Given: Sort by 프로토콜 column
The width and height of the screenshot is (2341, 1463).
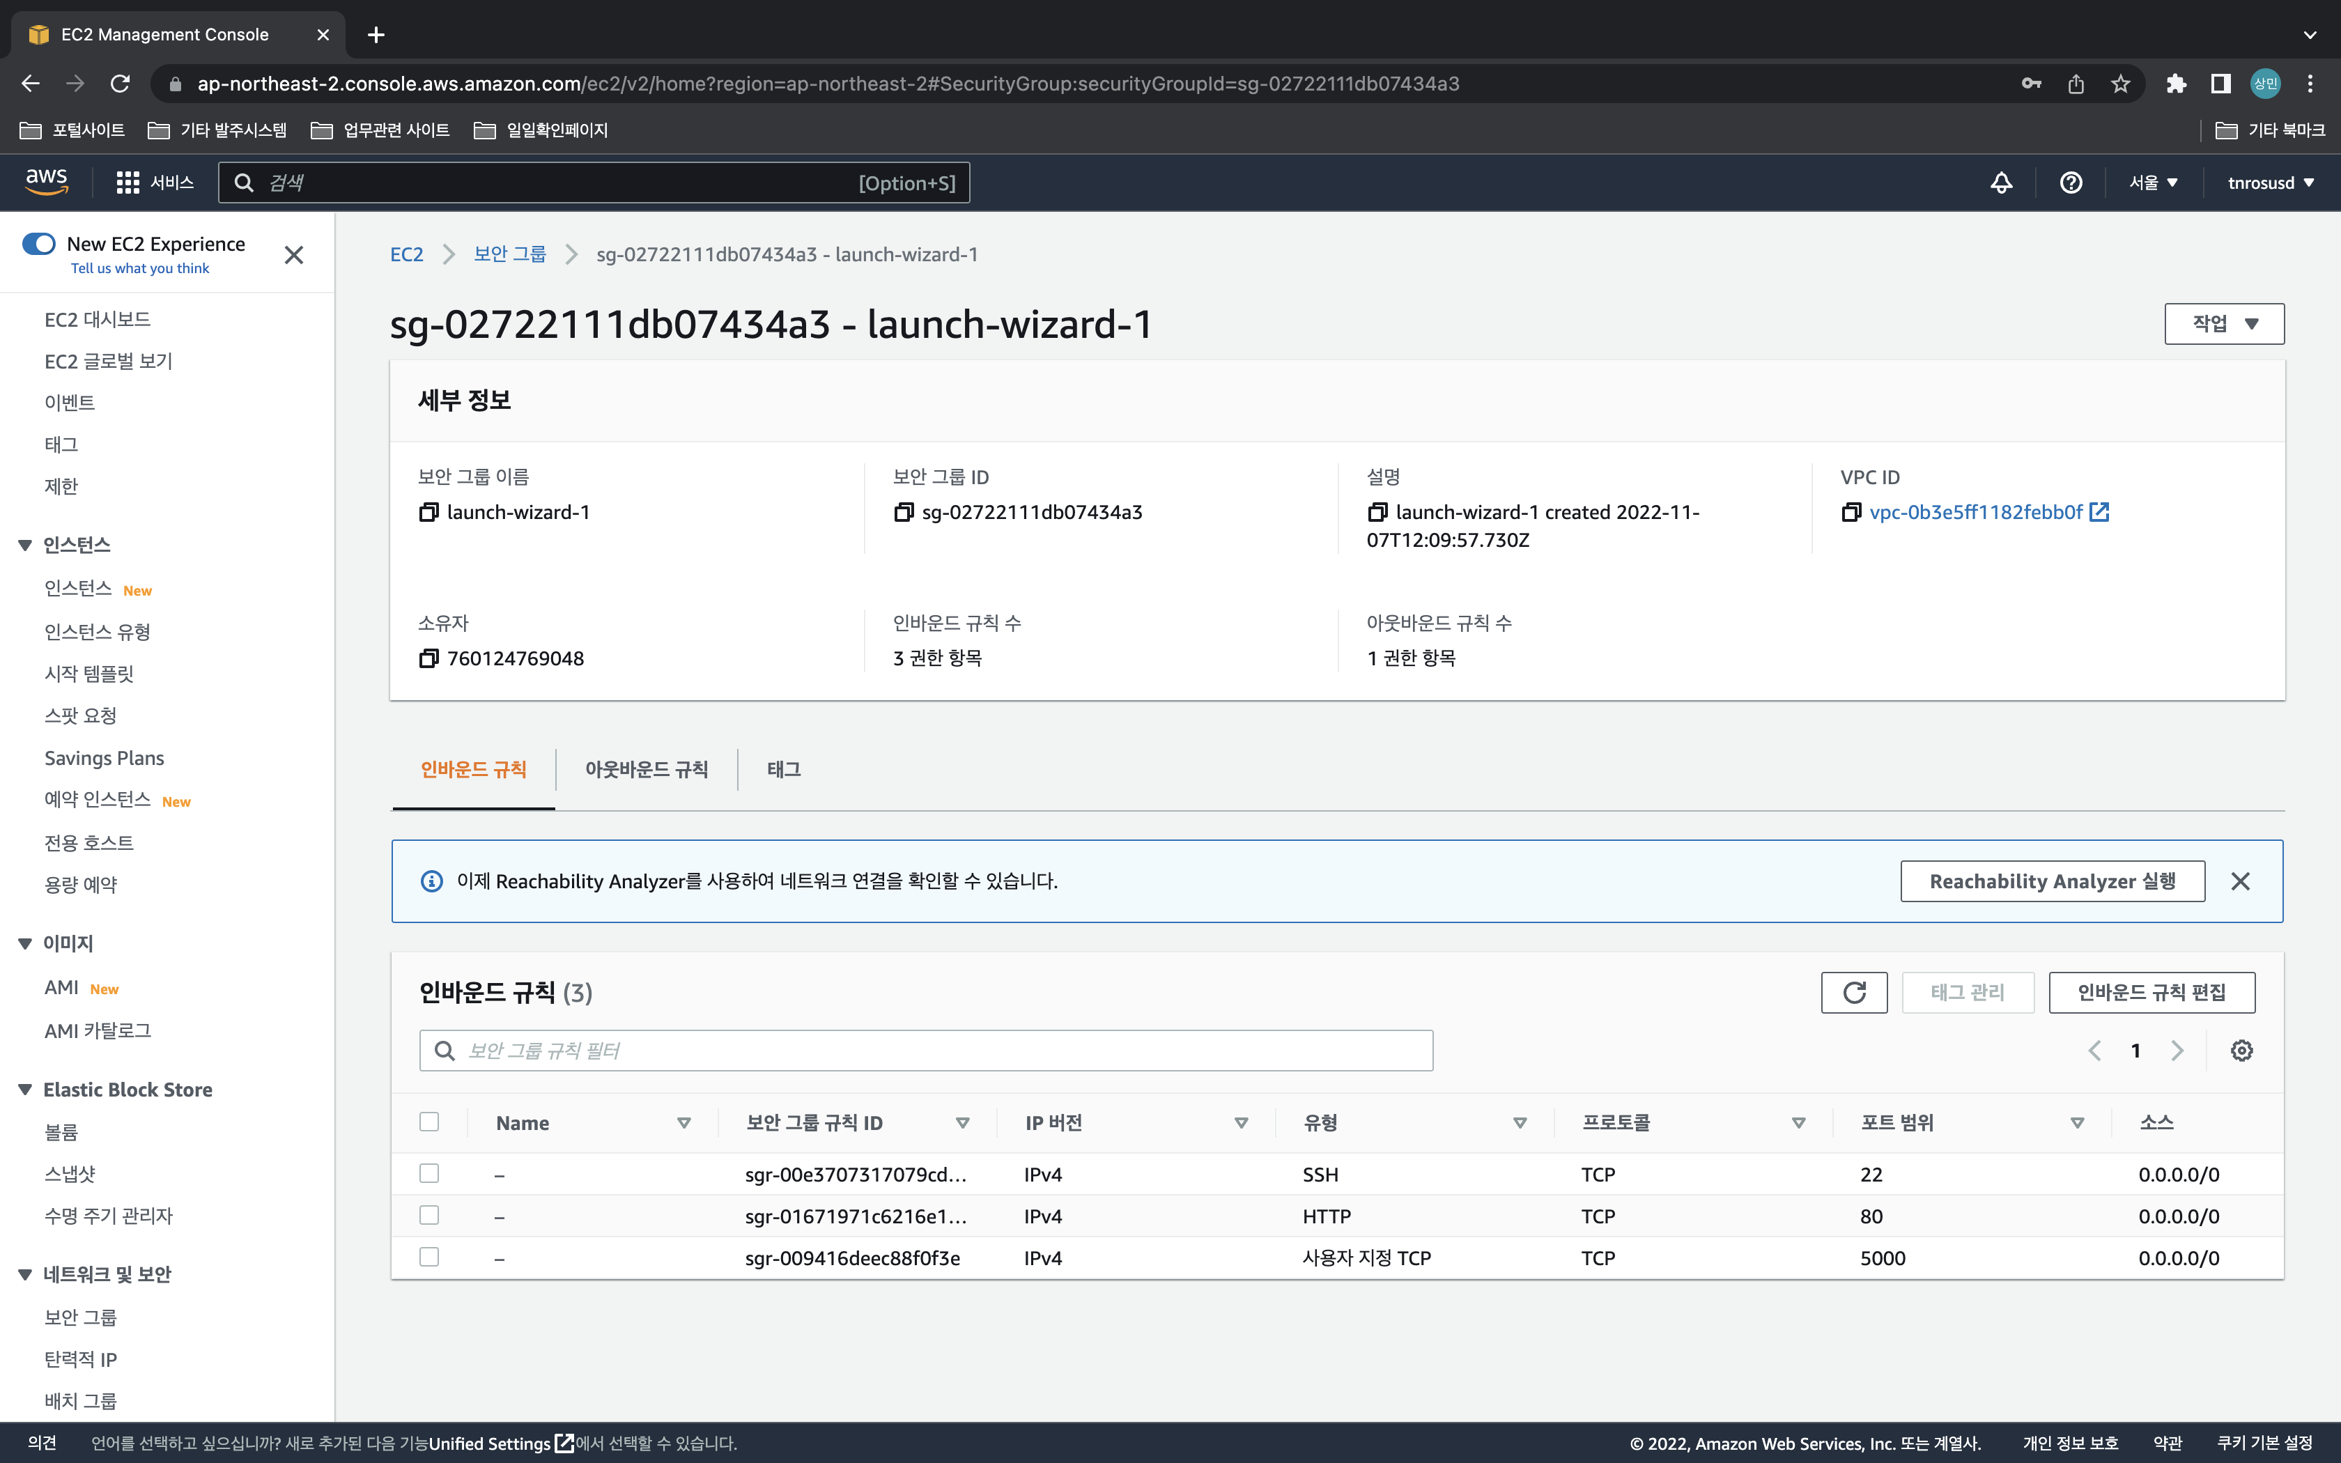Looking at the screenshot, I should (x=1798, y=1123).
